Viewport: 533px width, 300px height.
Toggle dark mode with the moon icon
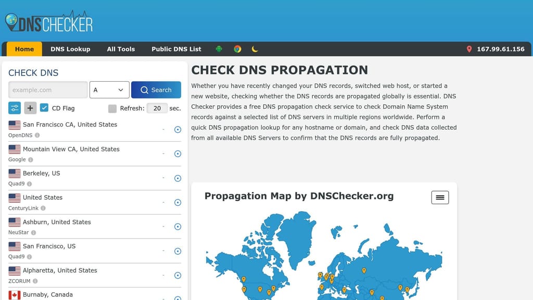coord(255,49)
